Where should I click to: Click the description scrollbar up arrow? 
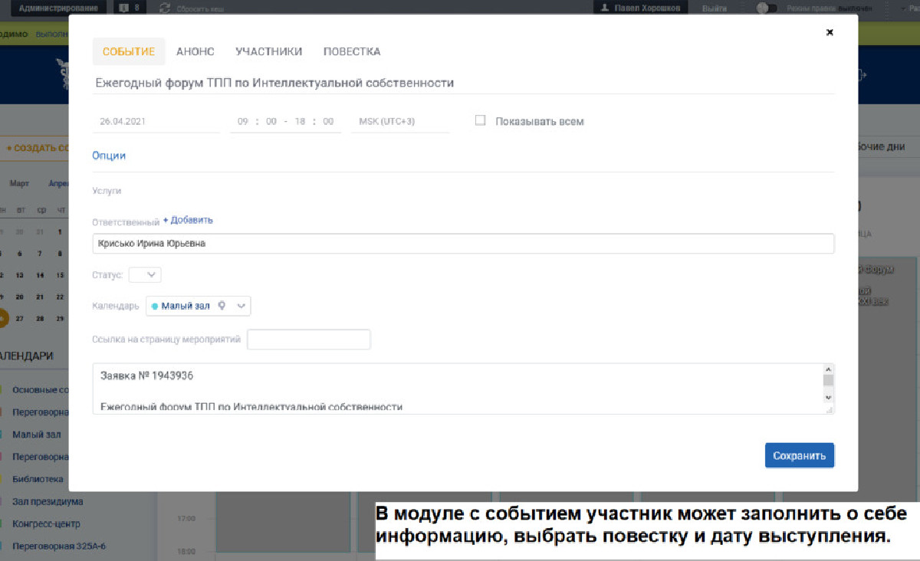tap(828, 369)
